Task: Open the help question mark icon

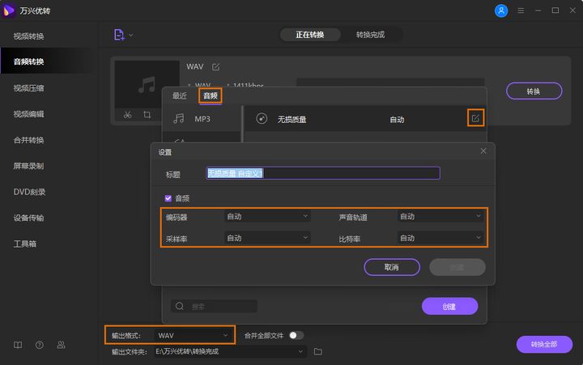Action: pyautogui.click(x=40, y=345)
